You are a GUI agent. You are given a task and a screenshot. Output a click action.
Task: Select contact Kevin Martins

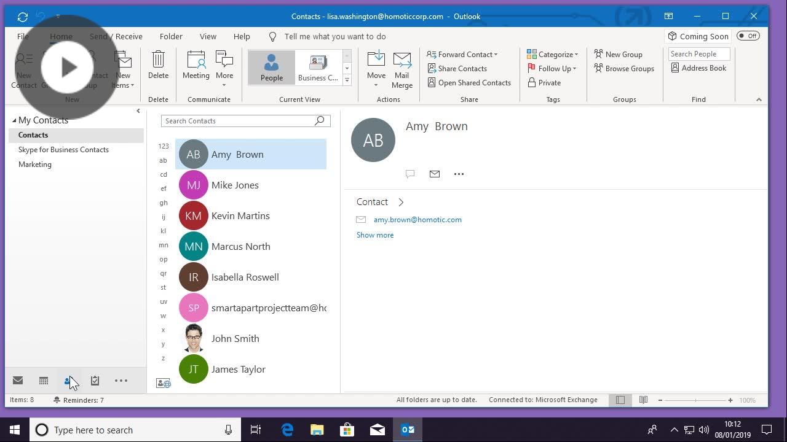(x=251, y=215)
